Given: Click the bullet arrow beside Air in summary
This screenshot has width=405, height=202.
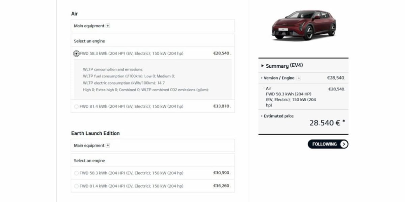Looking at the screenshot, I should tap(264, 88).
